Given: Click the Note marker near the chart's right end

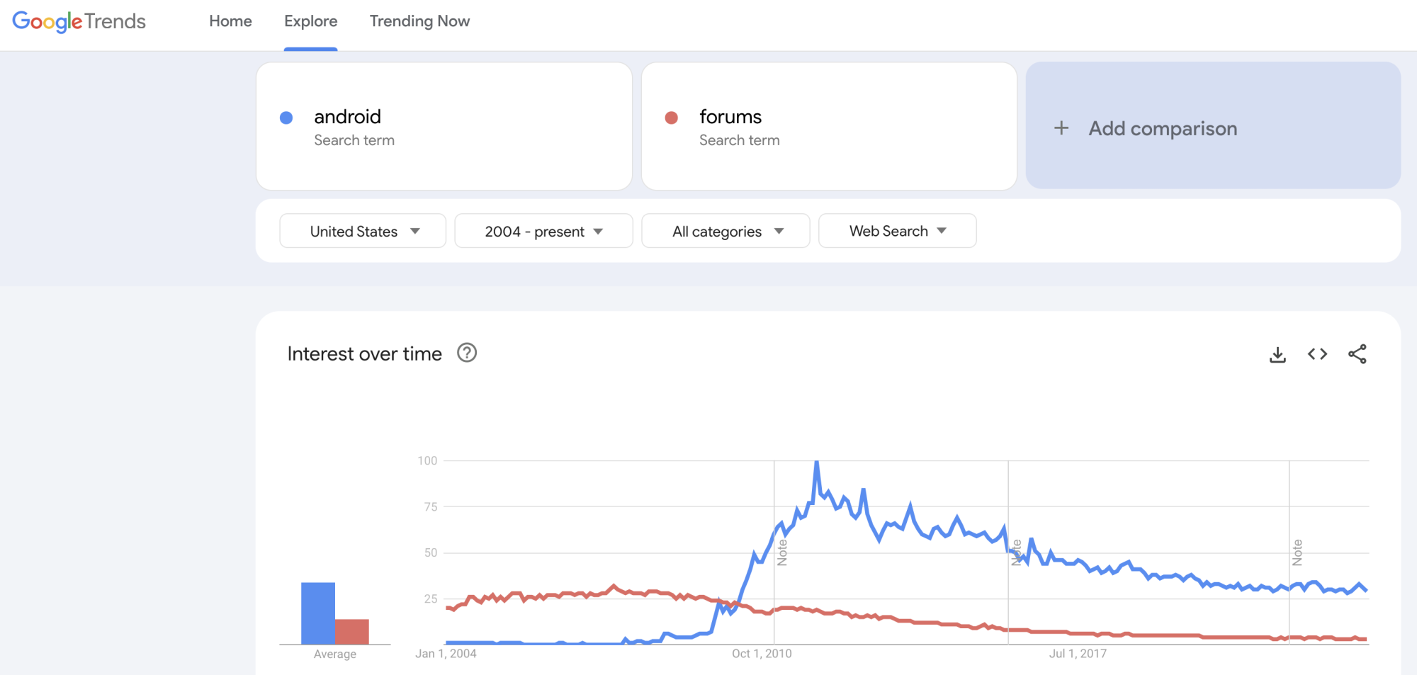Looking at the screenshot, I should point(1297,552).
